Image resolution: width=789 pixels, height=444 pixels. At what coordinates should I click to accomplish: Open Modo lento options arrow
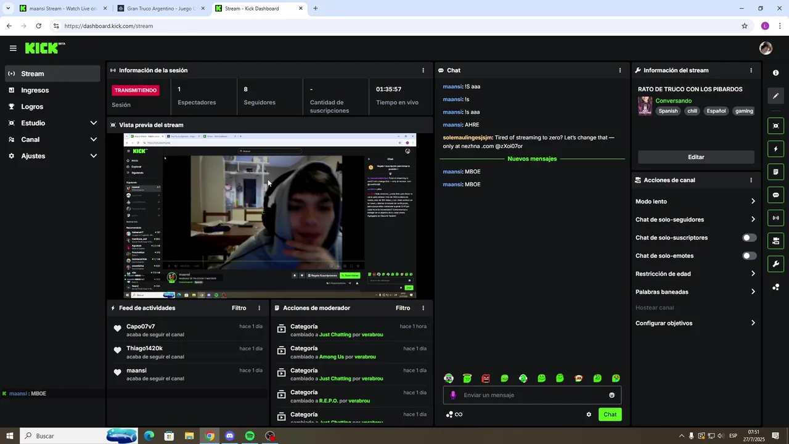[753, 202]
